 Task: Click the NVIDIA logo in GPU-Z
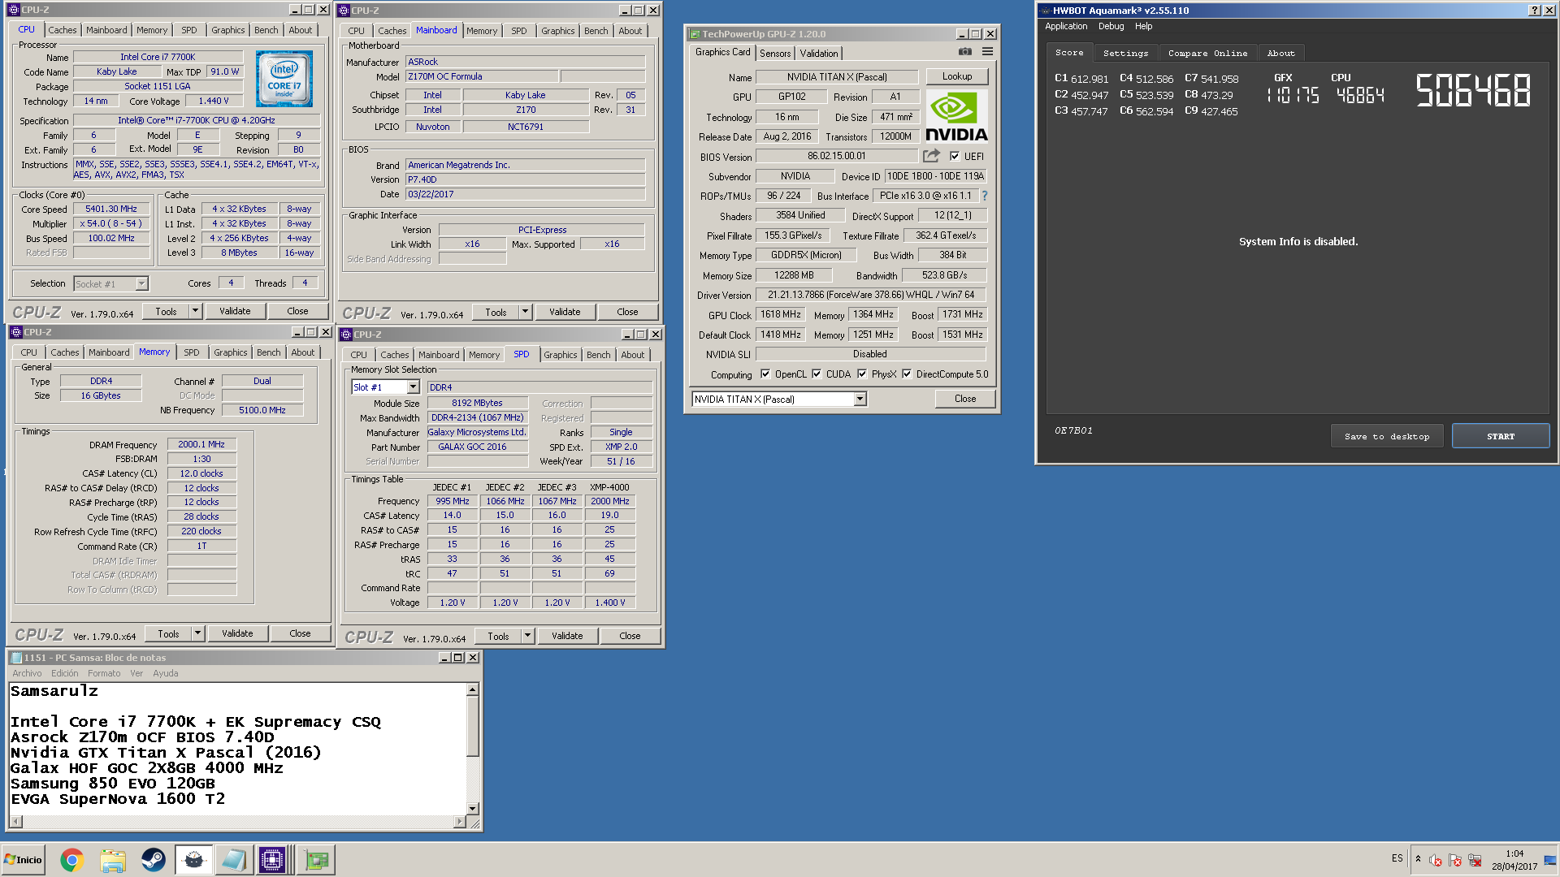click(956, 117)
